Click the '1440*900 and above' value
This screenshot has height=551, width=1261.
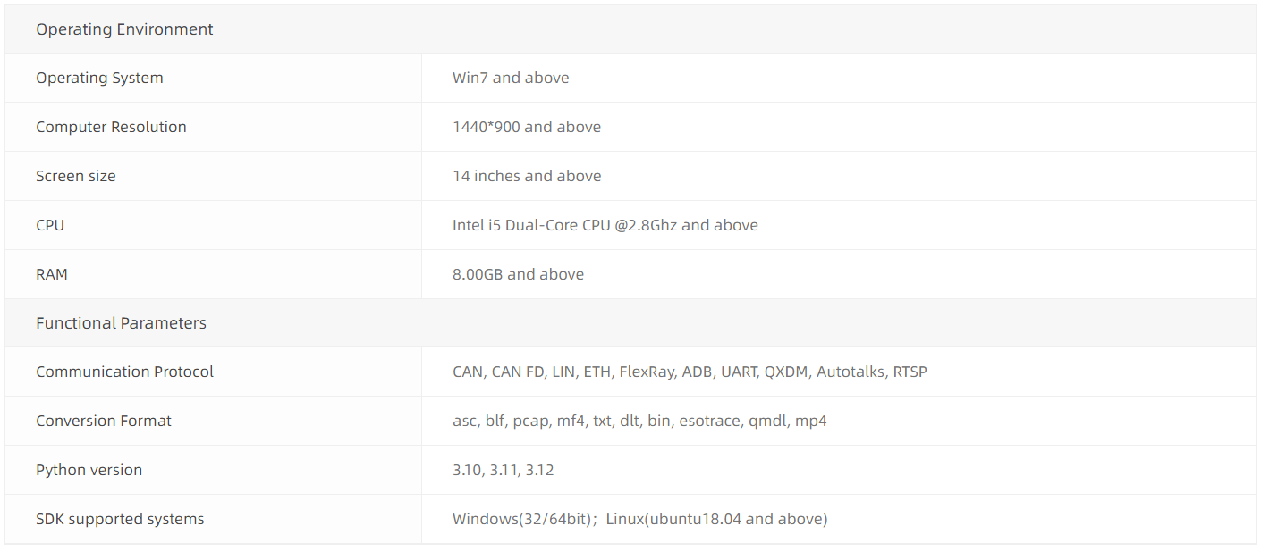point(527,127)
